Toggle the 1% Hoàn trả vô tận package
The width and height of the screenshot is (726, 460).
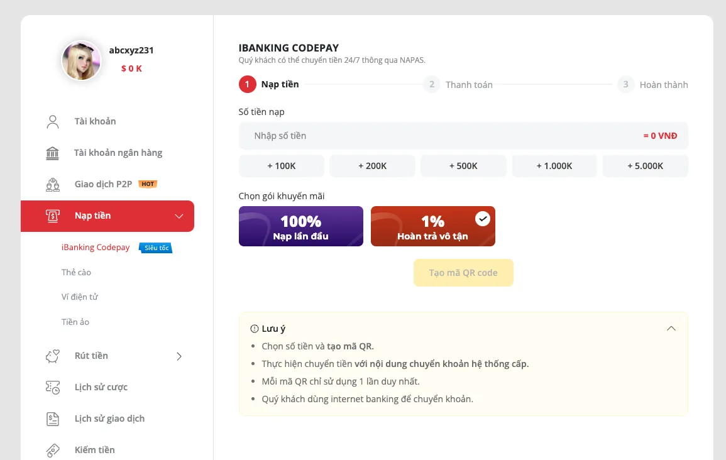click(433, 226)
